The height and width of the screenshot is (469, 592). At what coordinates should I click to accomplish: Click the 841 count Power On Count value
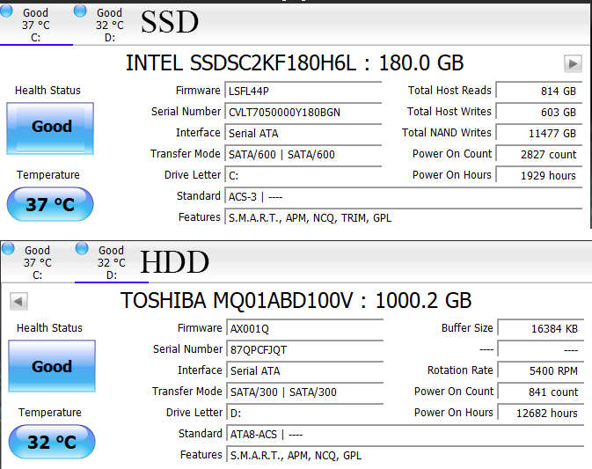(541, 392)
